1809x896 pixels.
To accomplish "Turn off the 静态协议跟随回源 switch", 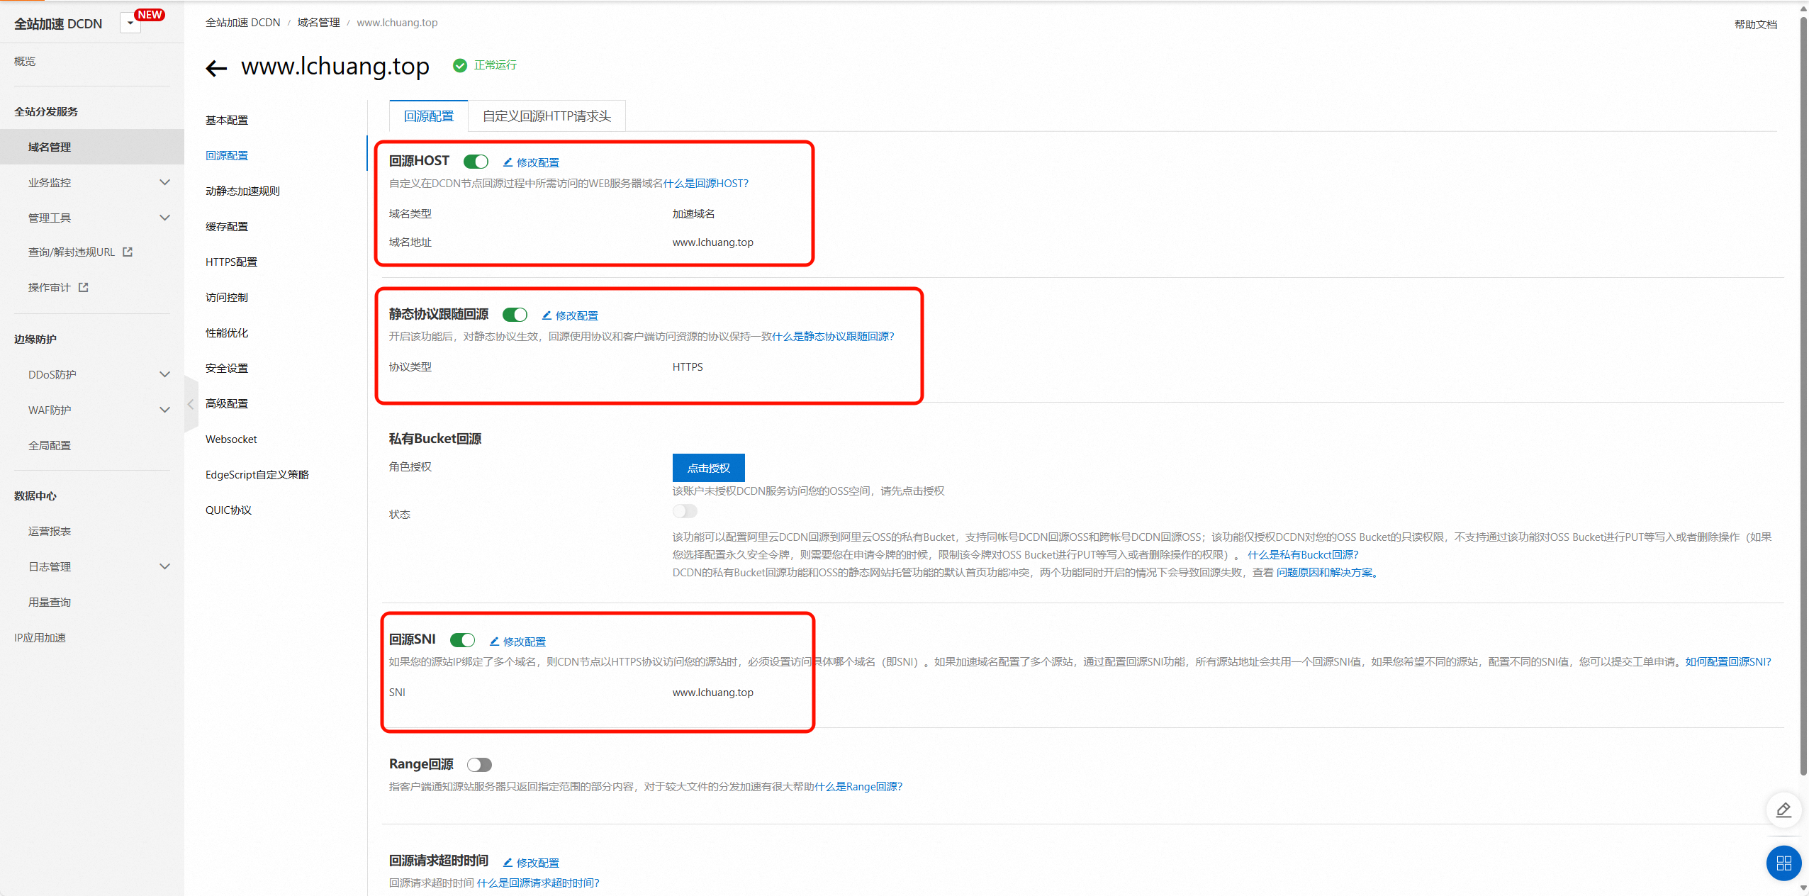I will coord(515,315).
